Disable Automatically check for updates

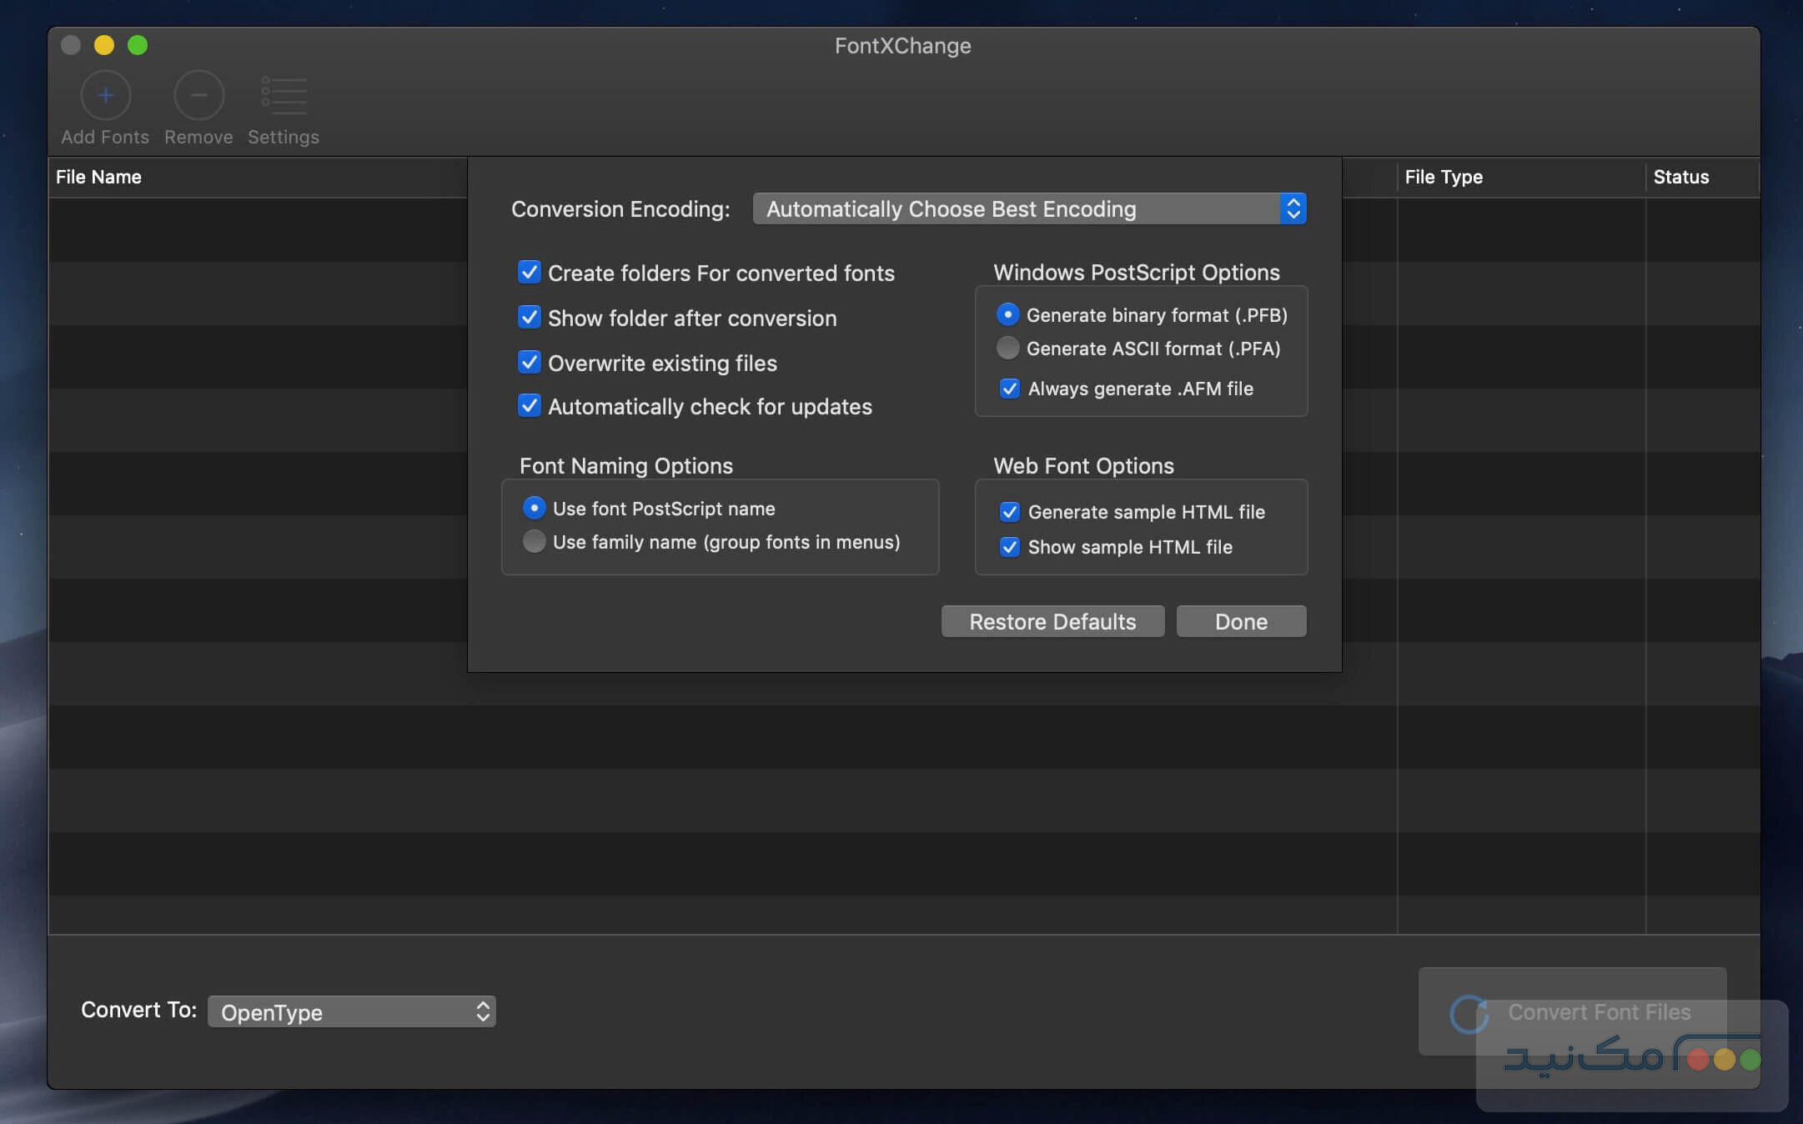[x=530, y=406]
